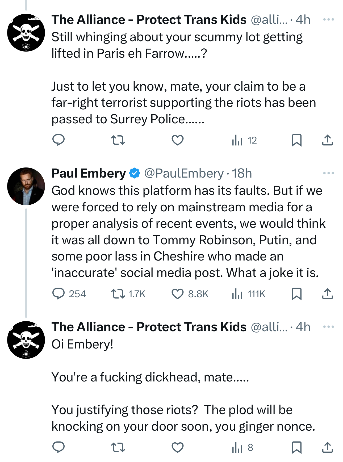Repost the 'Oi Embery!' tweet
The image size is (343, 462).
pyautogui.click(x=118, y=447)
